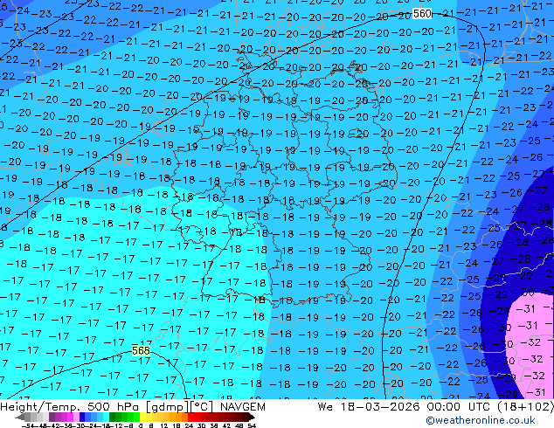
Task: Click the dark green -12 swatch in the legend
Action: tap(112, 418)
